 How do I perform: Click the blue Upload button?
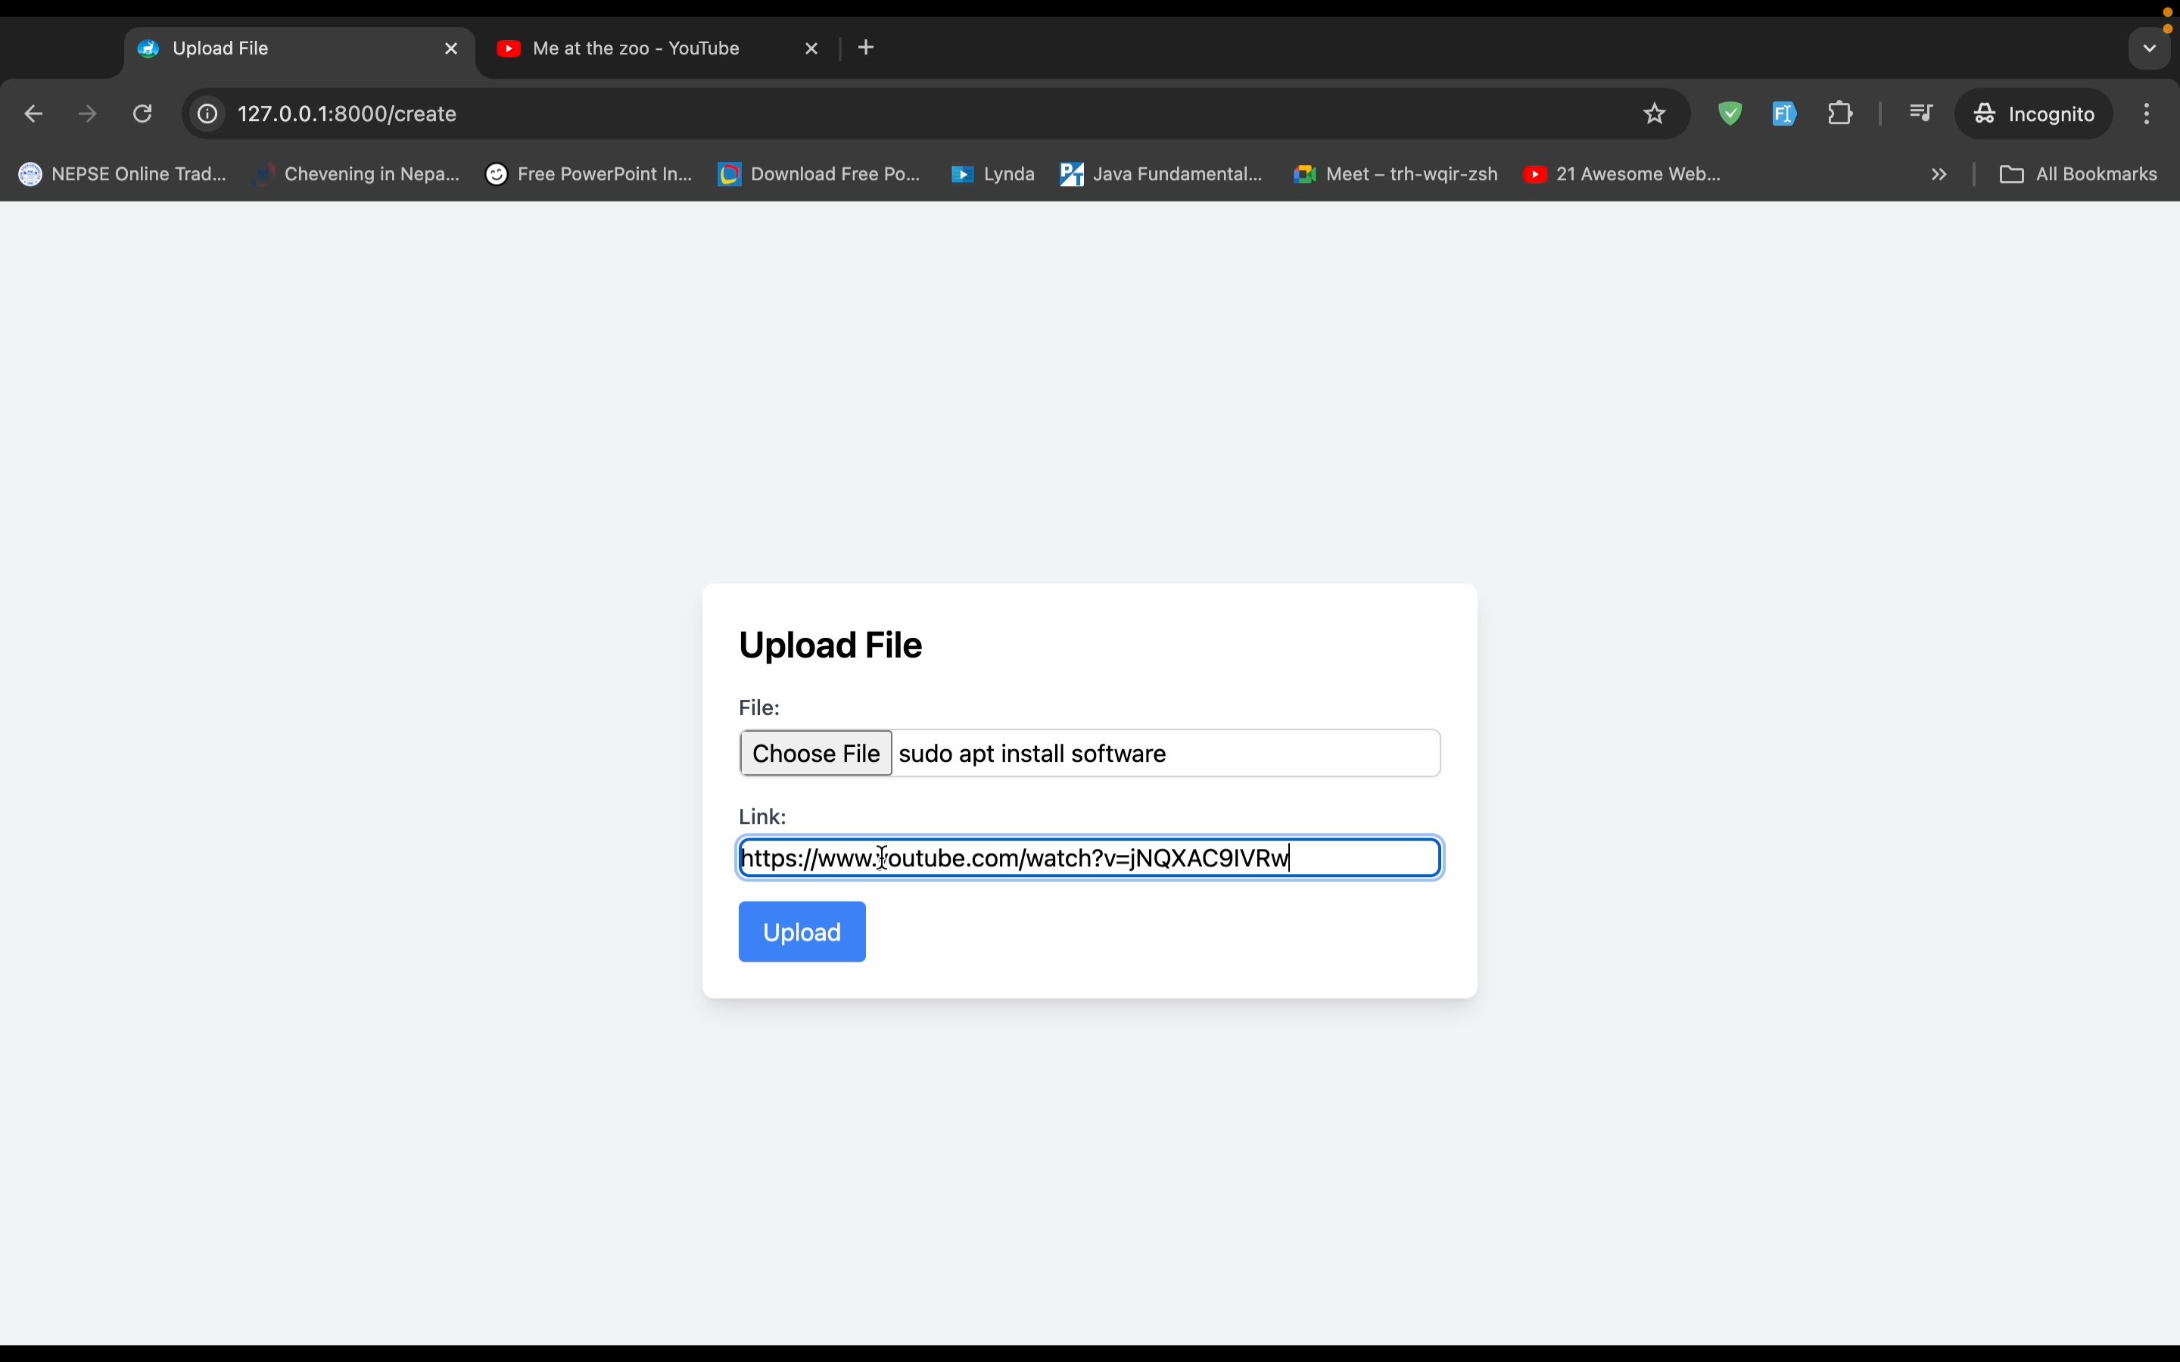tap(802, 931)
